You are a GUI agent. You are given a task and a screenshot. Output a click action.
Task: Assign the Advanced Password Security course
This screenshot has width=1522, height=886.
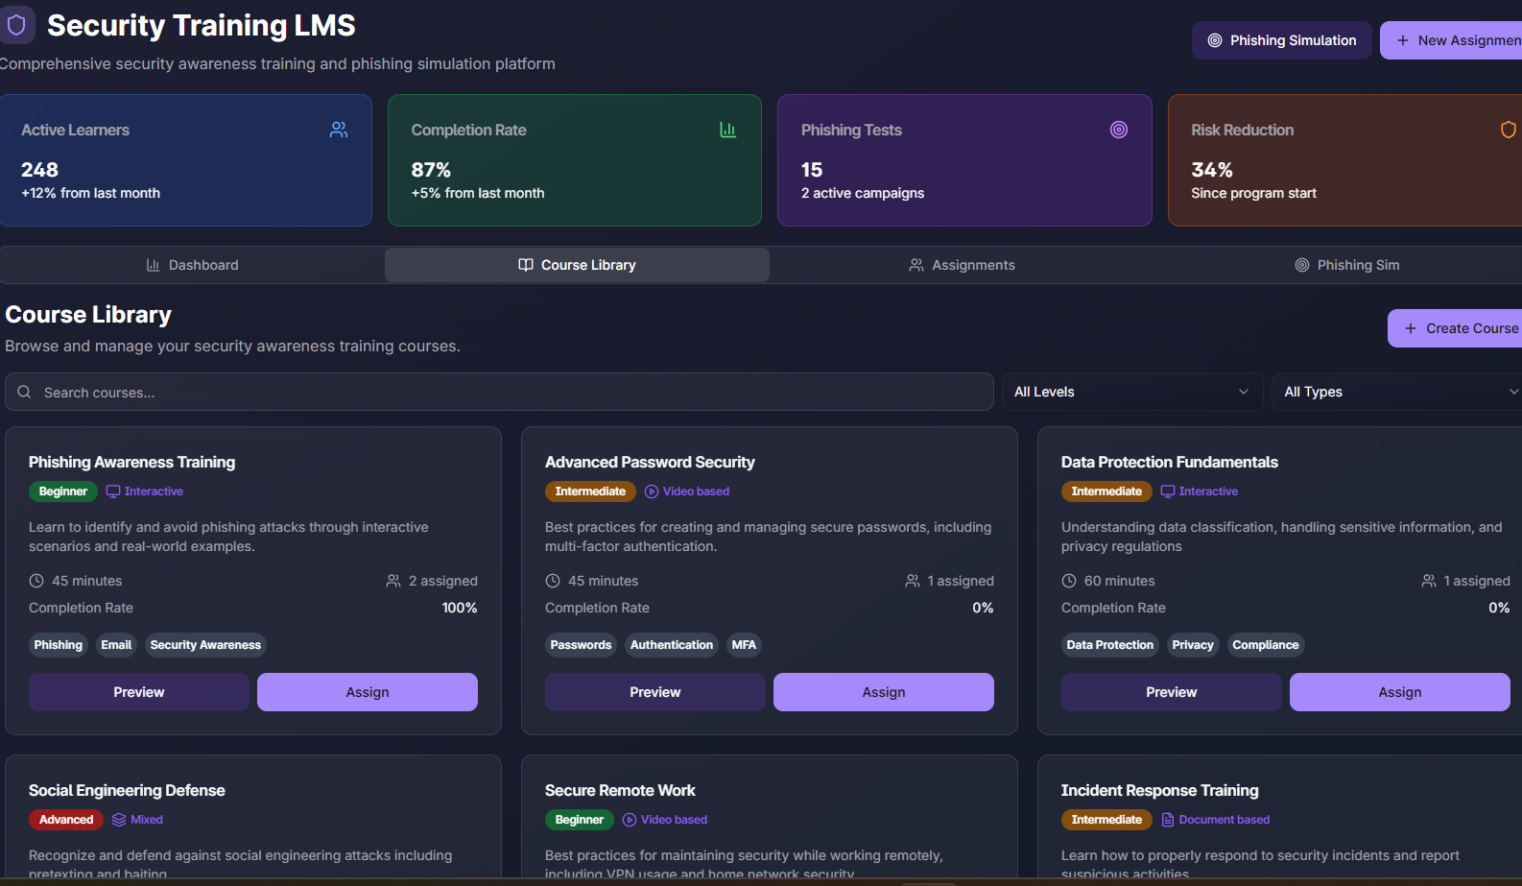pyautogui.click(x=884, y=692)
